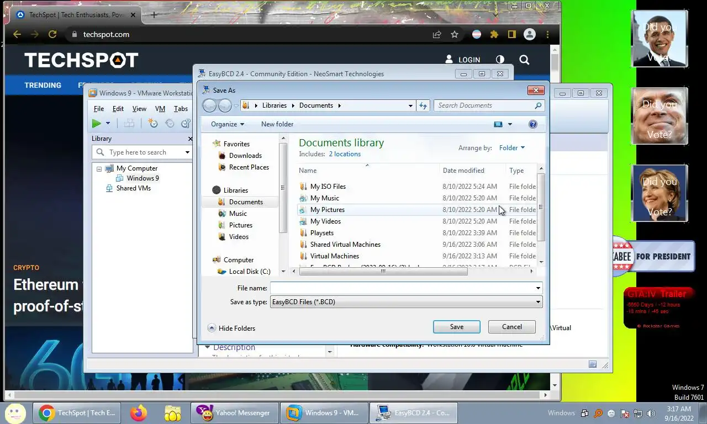Open the VMware library search options dropdown
The image size is (707, 424).
pyautogui.click(x=187, y=152)
